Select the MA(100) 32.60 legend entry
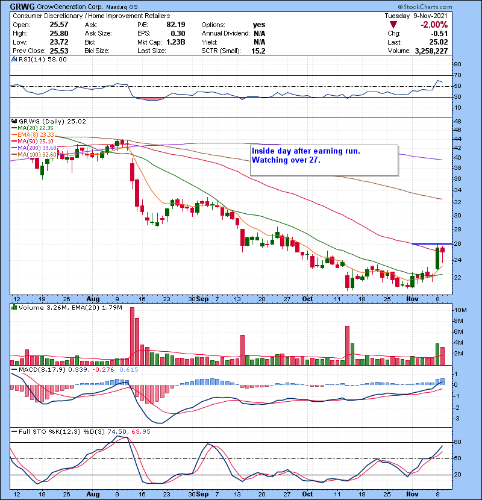 [x=34, y=155]
